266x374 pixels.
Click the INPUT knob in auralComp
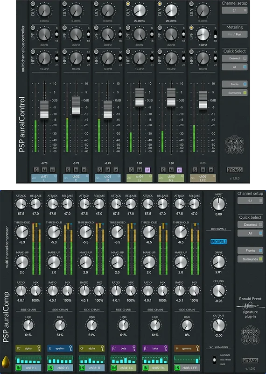pyautogui.click(x=218, y=204)
